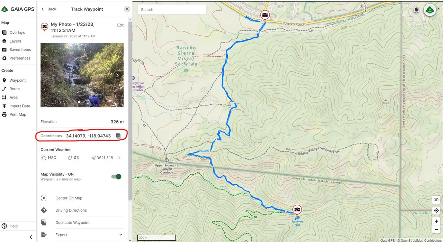Zoom out with the minus button
Image resolution: width=443 pixels, height=242 pixels.
[x=436, y=229]
